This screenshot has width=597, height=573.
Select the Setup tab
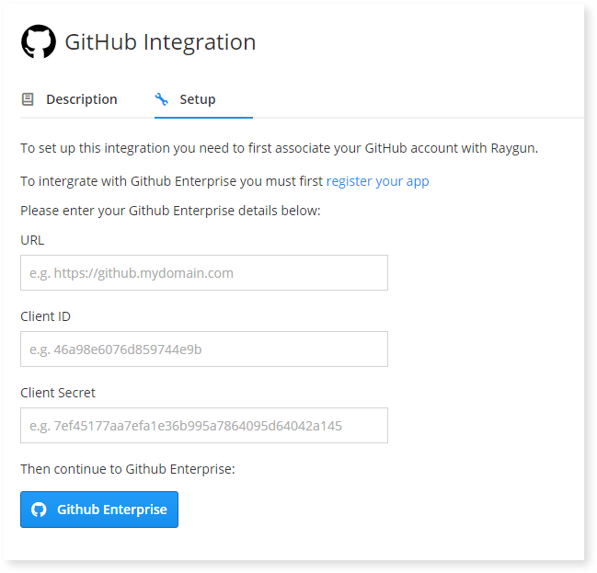[x=203, y=99]
